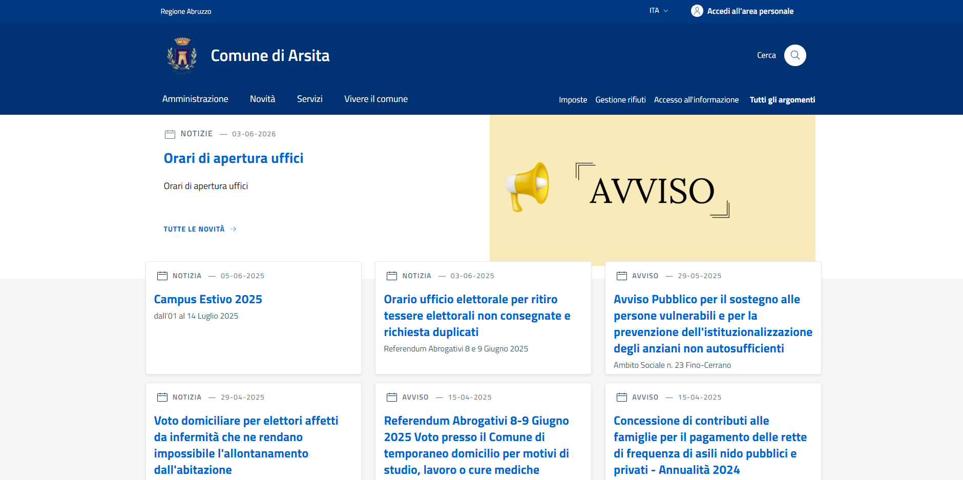The height and width of the screenshot is (480, 963).
Task: Show Tutti gli argomenti
Action: (x=782, y=100)
